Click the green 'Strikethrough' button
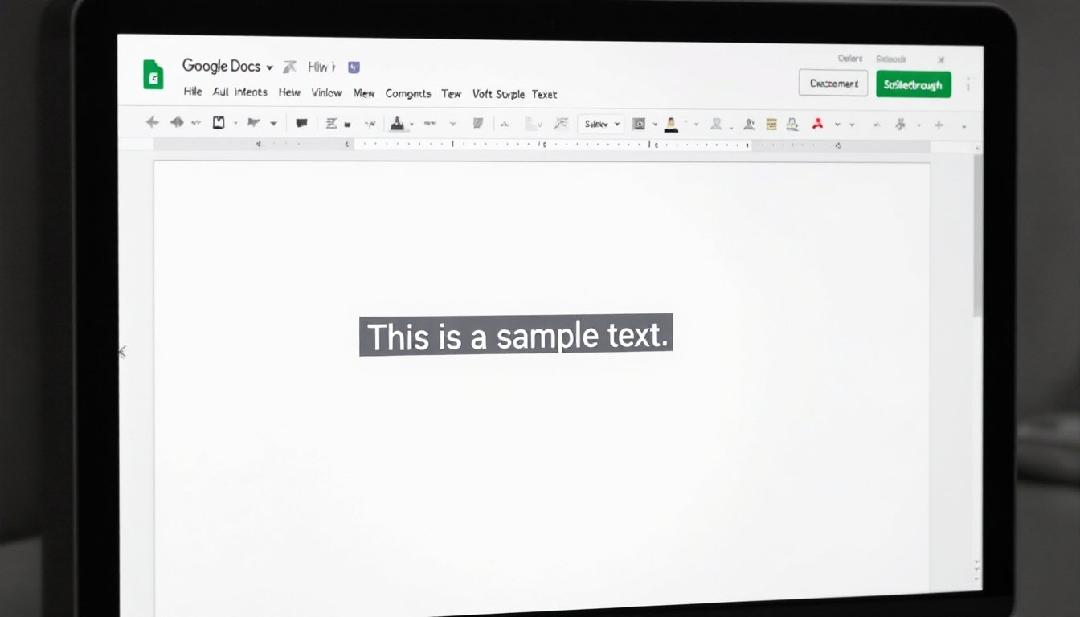This screenshot has height=617, width=1080. click(913, 84)
